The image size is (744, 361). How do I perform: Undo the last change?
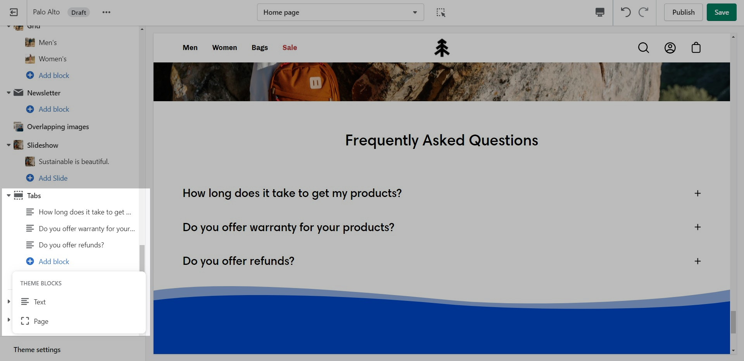coord(625,12)
